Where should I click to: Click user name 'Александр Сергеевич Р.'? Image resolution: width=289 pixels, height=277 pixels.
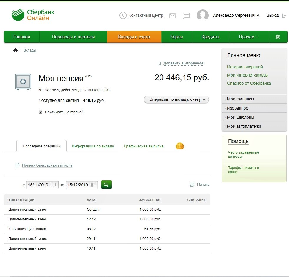[236, 16]
